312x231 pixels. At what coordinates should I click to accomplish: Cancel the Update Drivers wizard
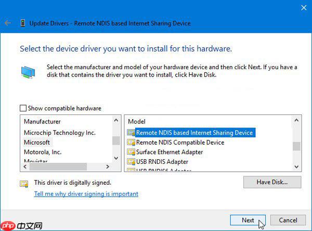[288, 220]
